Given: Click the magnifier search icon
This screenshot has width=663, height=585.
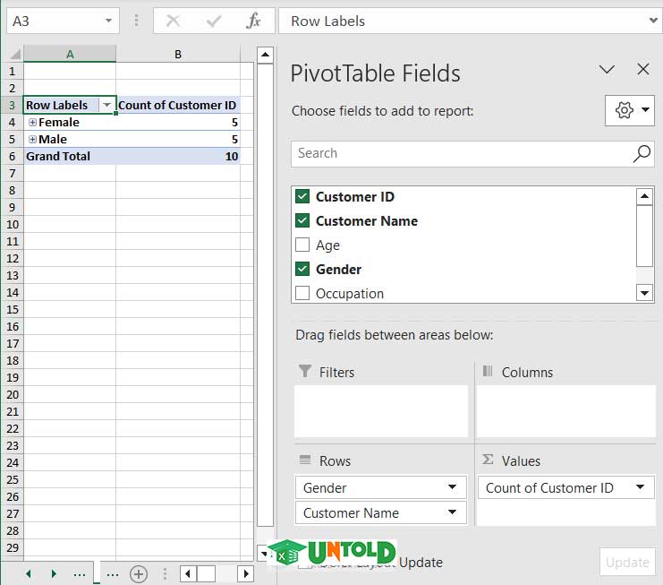Looking at the screenshot, I should point(642,154).
